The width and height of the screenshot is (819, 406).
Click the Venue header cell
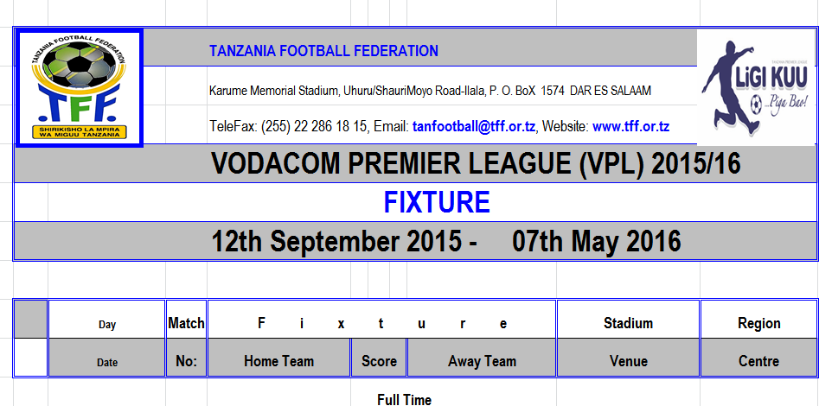628,362
